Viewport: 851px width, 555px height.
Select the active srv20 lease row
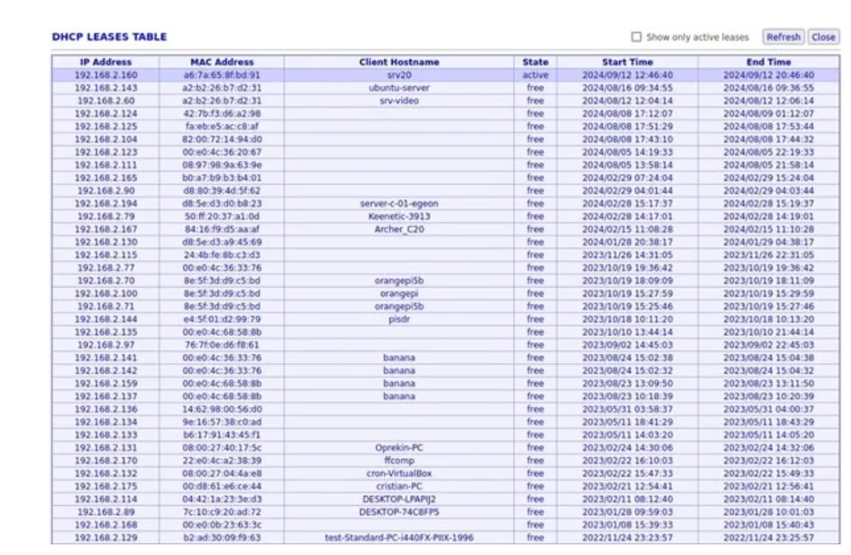click(x=399, y=76)
